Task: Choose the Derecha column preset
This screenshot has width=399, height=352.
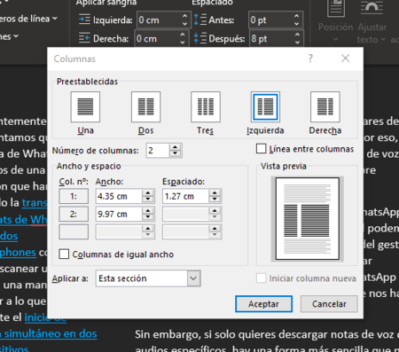Action: pos(325,106)
